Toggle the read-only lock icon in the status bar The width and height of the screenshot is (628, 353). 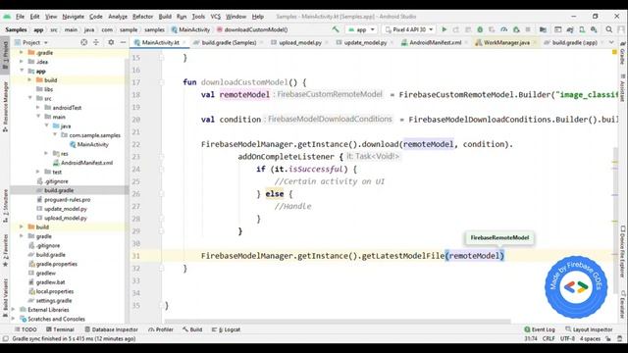pyautogui.click(x=608, y=338)
